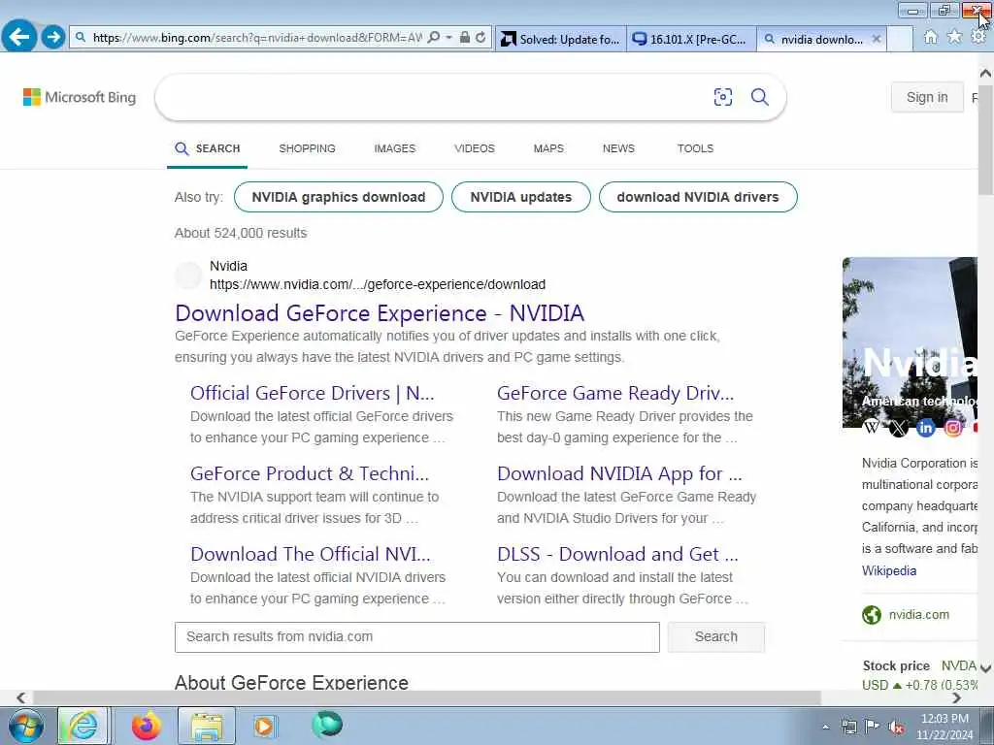Click the horizontal scrollbar left arrow
The image size is (994, 745).
click(21, 697)
